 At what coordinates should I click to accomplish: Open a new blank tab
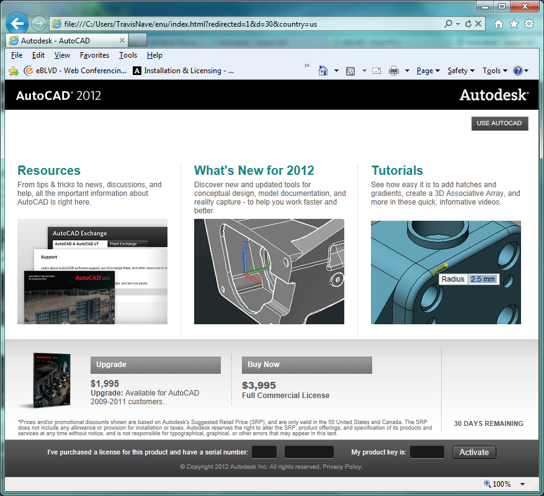click(137, 40)
